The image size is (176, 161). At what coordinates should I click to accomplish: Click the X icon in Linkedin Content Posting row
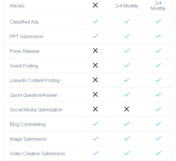tap(95, 80)
